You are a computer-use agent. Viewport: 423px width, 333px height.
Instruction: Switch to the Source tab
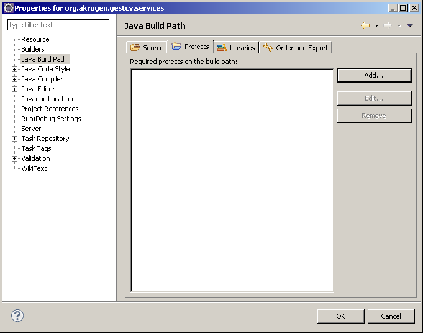(147, 47)
